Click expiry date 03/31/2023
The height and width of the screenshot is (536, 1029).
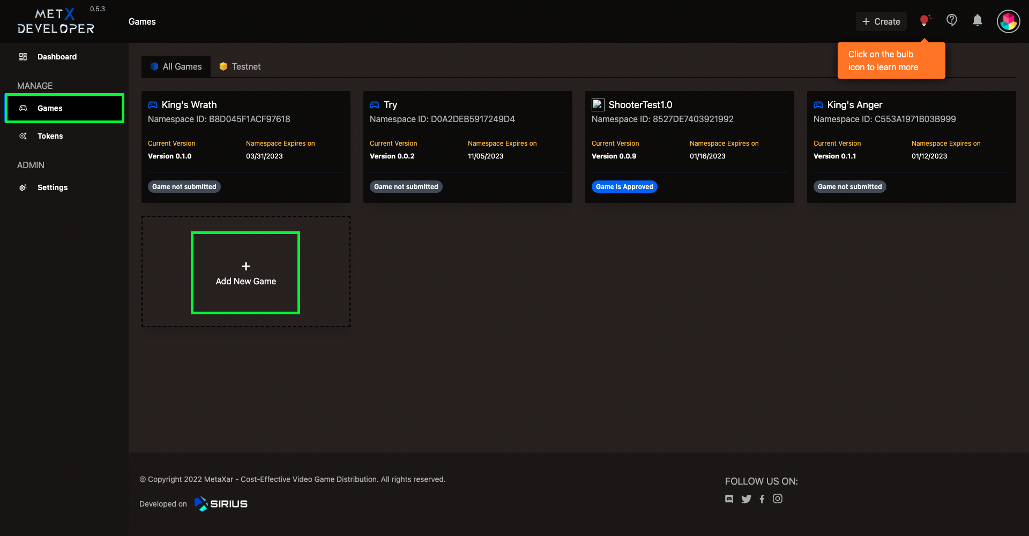point(264,156)
